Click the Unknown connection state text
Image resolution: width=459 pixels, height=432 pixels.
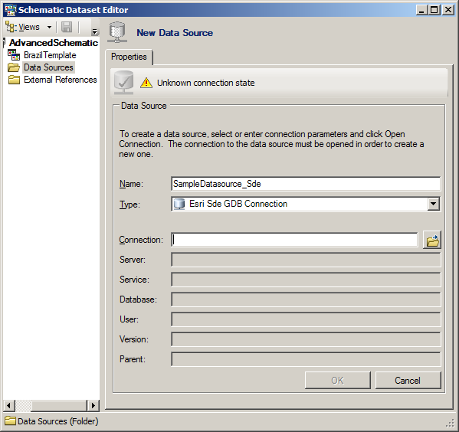206,83
